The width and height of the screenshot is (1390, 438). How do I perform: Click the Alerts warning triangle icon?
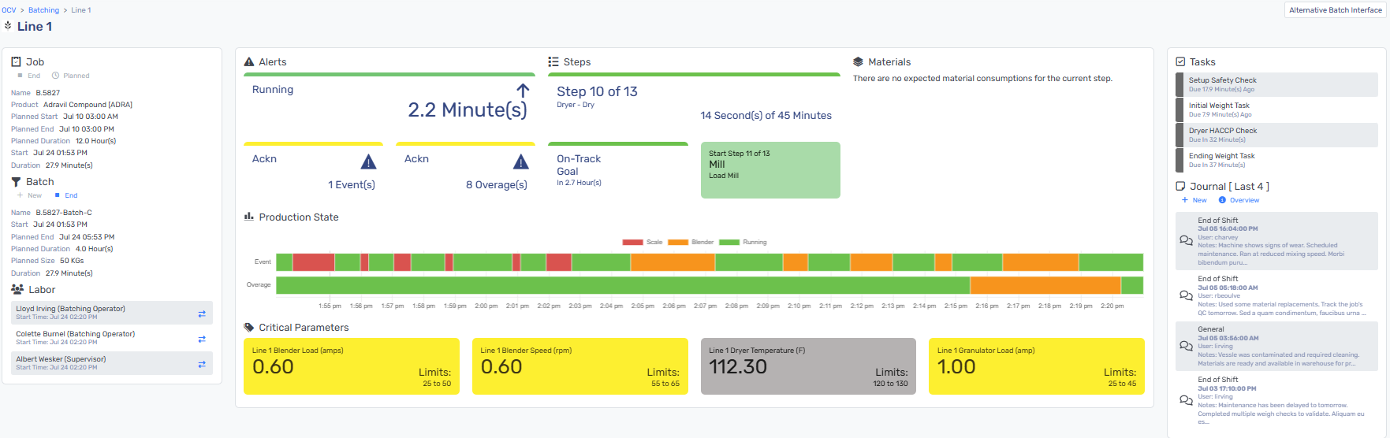pos(249,61)
